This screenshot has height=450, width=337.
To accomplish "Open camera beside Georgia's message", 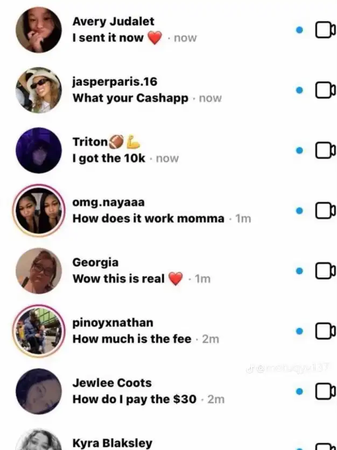I will tap(326, 271).
